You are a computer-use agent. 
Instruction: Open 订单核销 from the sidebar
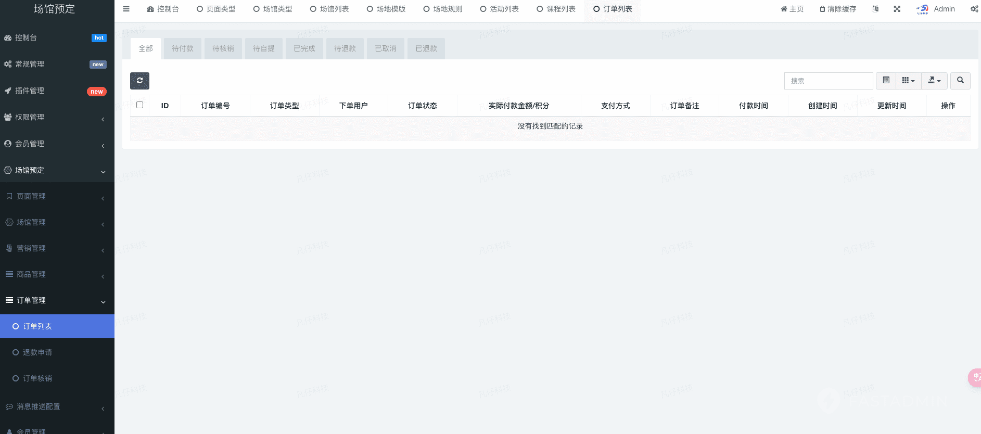(x=37, y=378)
